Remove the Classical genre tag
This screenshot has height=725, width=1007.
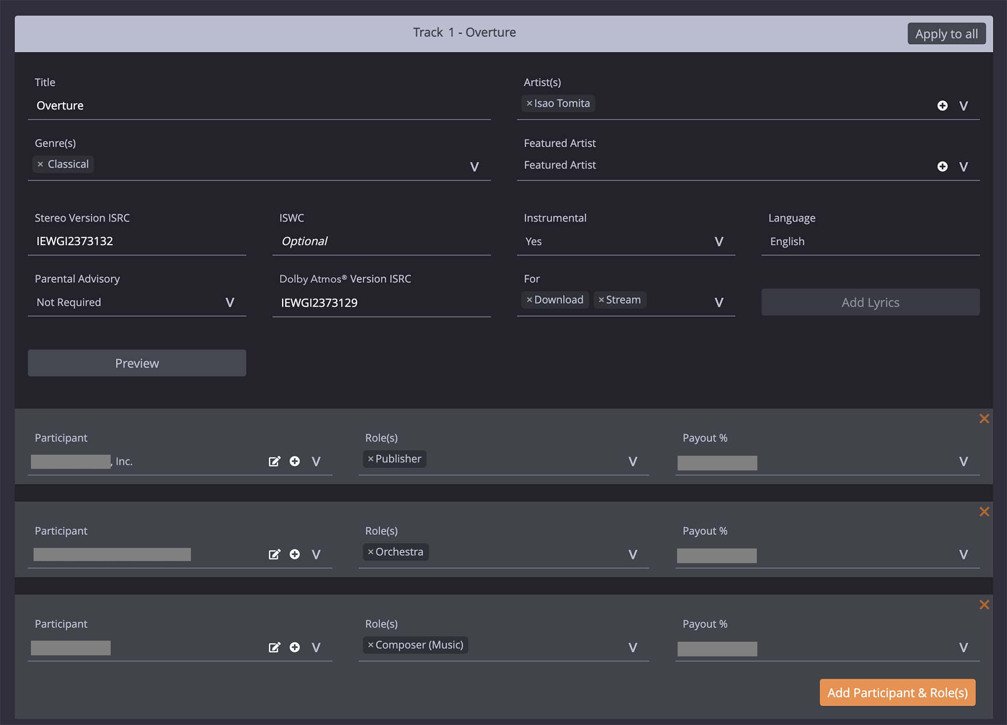click(40, 164)
